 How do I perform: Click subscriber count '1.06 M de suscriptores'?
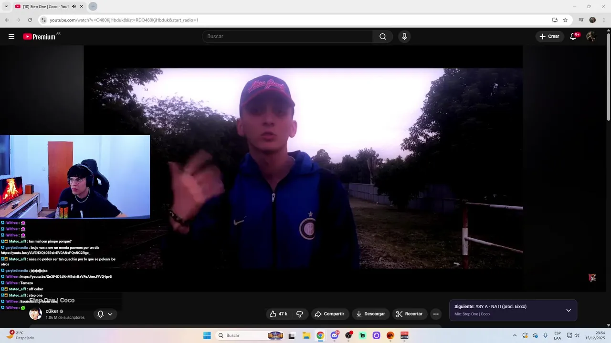(x=65, y=317)
